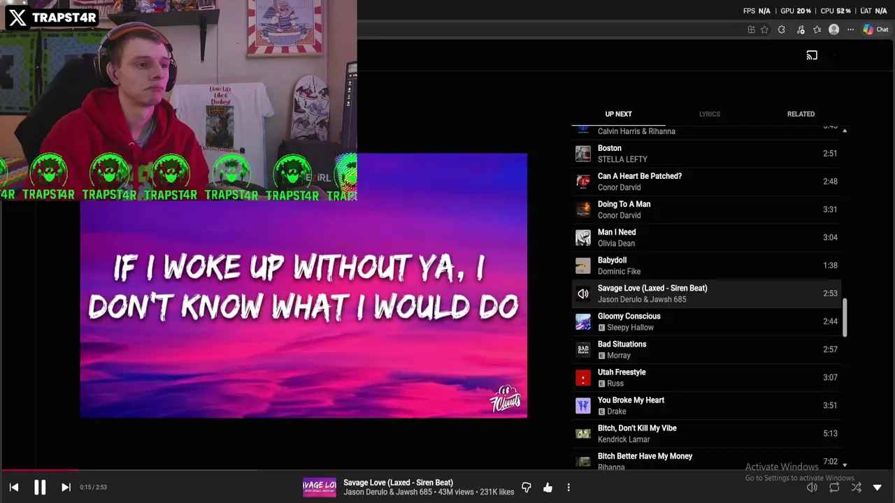
Task: Toggle repeat mode
Action: click(834, 487)
